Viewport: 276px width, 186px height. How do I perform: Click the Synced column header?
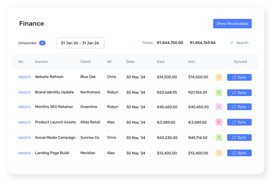click(x=240, y=61)
